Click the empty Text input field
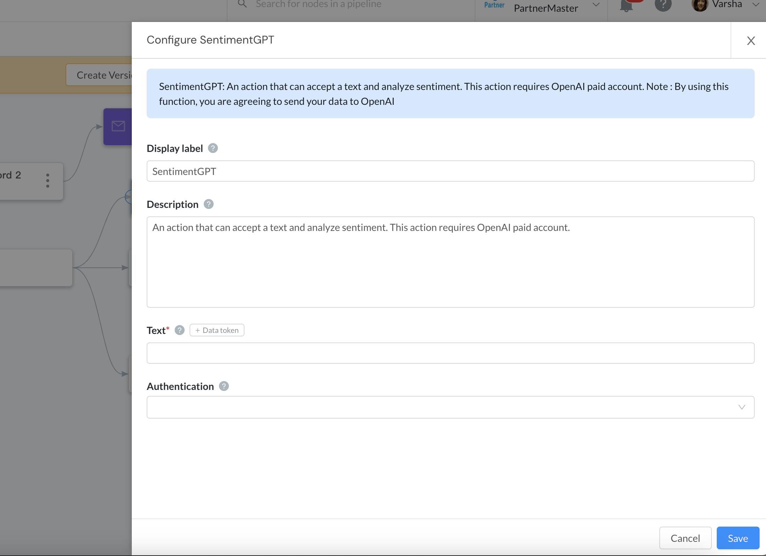 450,353
